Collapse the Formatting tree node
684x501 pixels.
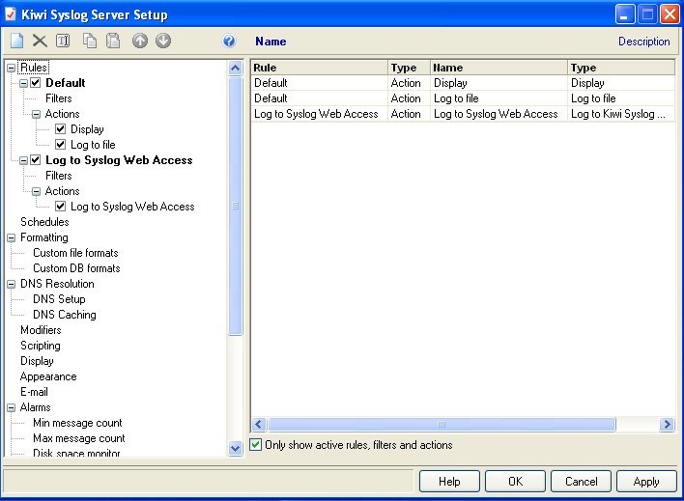pos(12,237)
